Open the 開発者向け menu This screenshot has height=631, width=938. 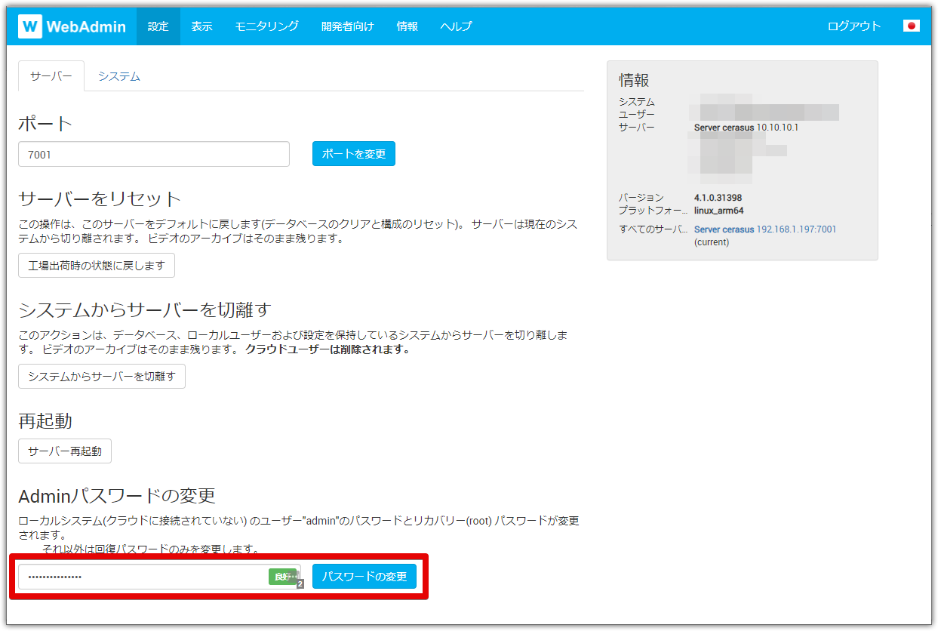tap(347, 26)
